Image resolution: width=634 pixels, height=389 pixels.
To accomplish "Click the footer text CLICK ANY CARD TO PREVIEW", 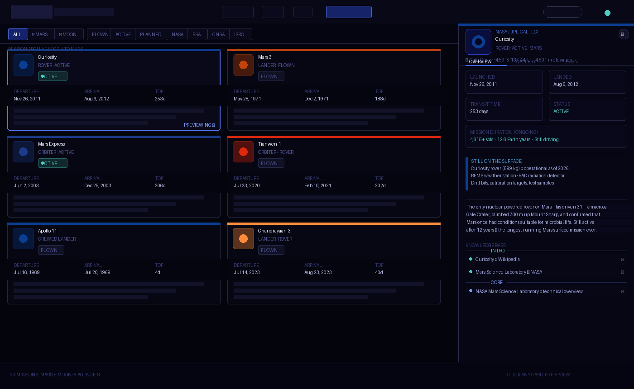I will (538, 375).
